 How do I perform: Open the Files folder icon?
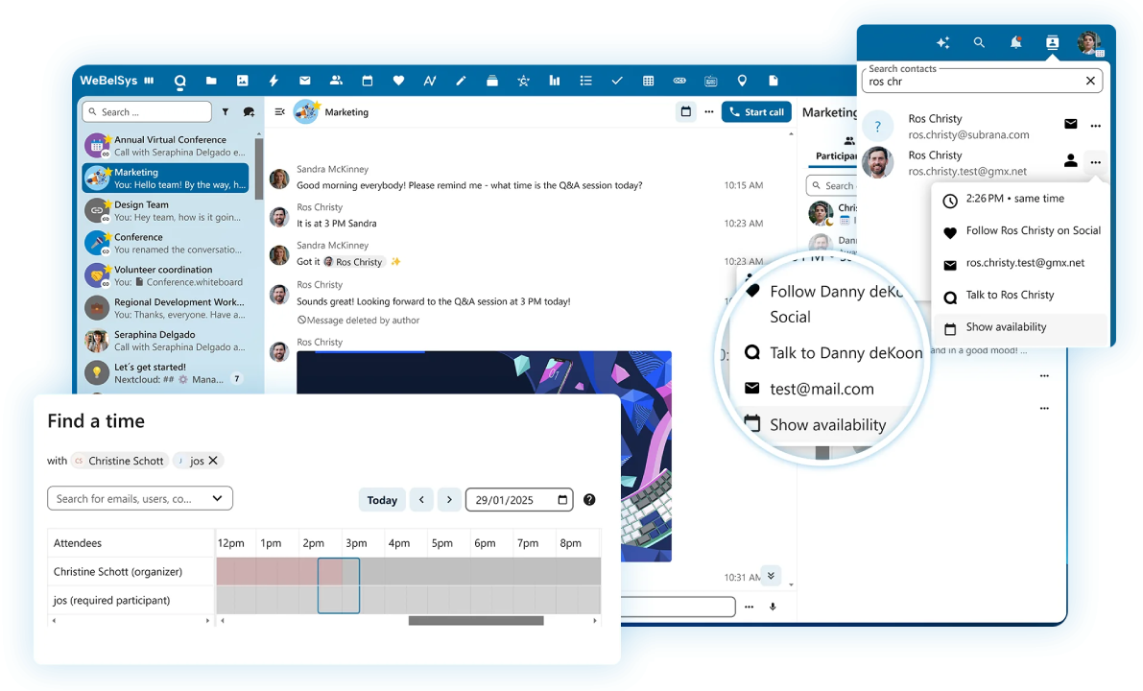[211, 82]
